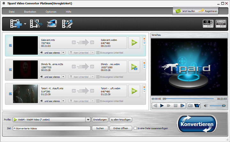Viewport: 230px width, 142px height.
Task: Open the Hilfe menu
Action: [68, 12]
